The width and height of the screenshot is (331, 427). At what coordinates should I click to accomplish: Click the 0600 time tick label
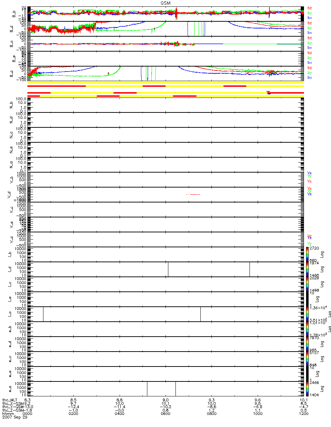pyautogui.click(x=165, y=414)
